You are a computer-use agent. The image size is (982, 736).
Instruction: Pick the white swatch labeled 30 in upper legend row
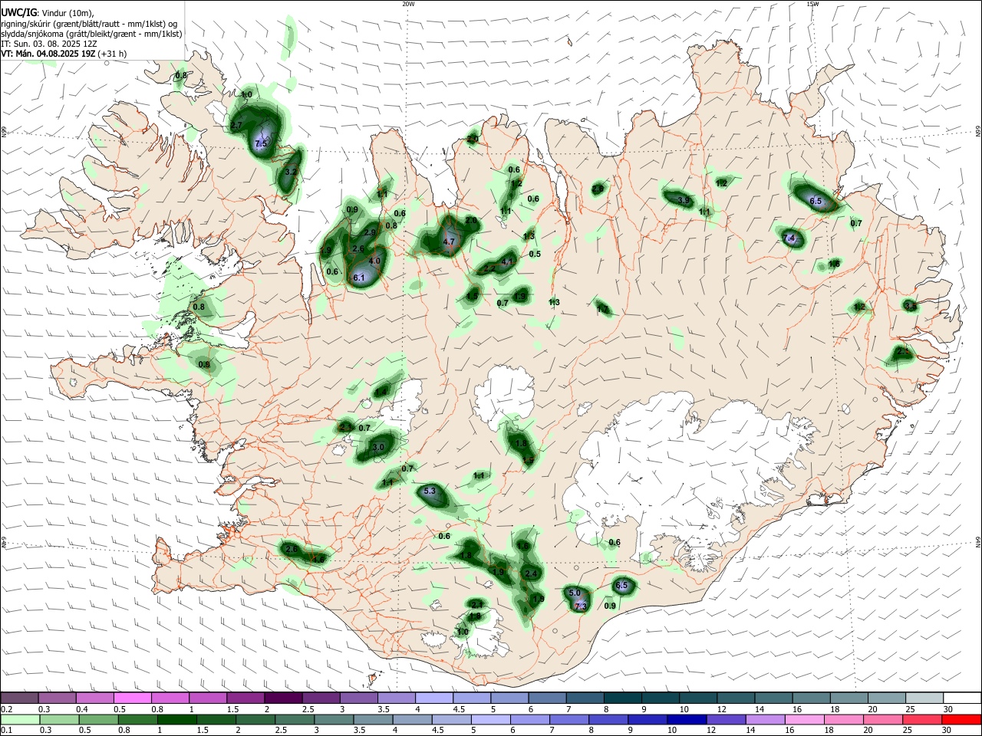[961, 698]
